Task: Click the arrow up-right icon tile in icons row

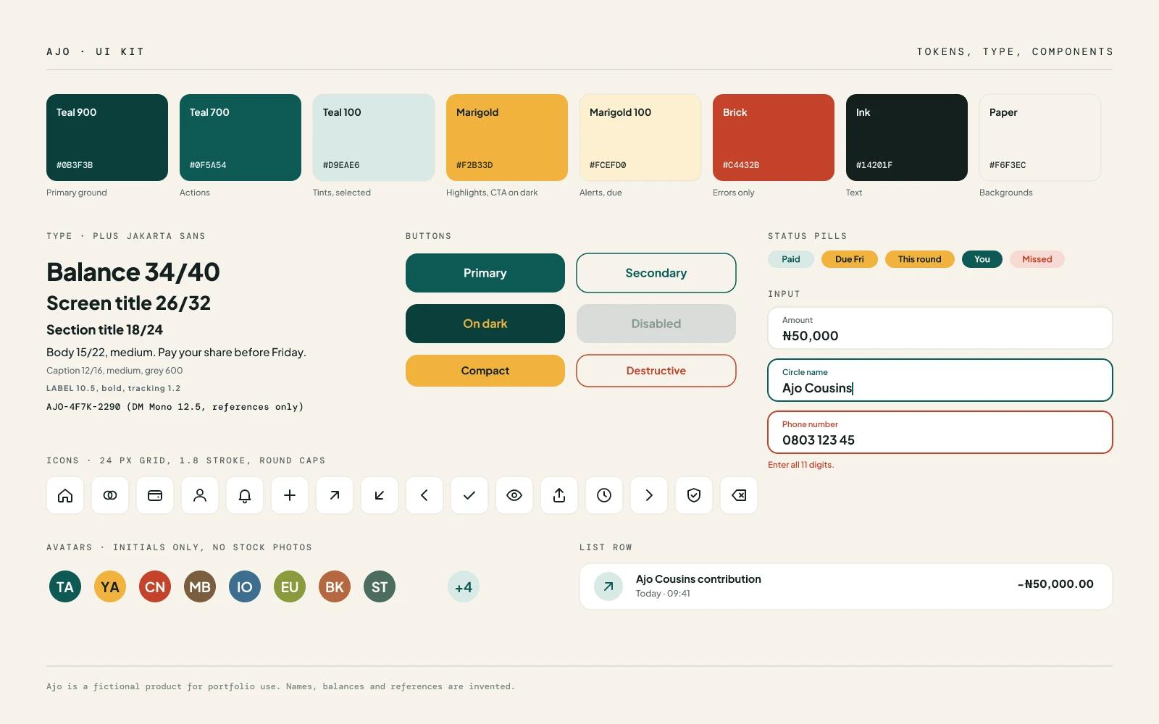Action: coord(335,495)
